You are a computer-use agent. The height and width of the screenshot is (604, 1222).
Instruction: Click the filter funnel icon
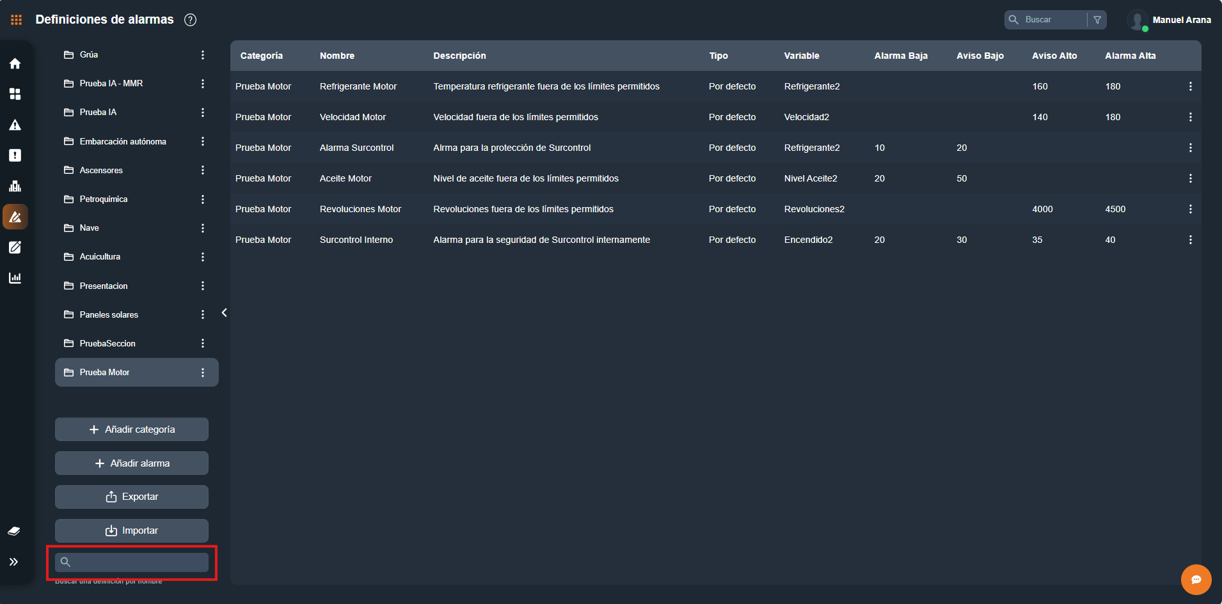point(1097,20)
